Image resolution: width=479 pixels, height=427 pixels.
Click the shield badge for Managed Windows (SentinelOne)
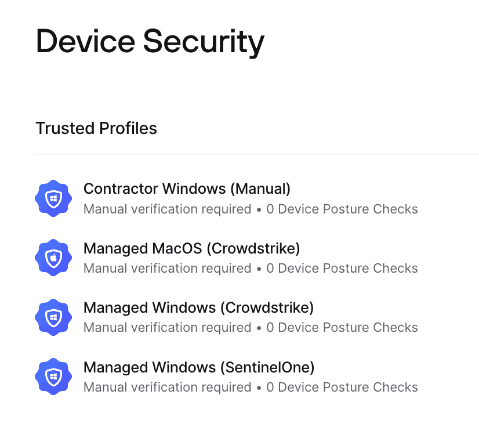click(x=53, y=377)
